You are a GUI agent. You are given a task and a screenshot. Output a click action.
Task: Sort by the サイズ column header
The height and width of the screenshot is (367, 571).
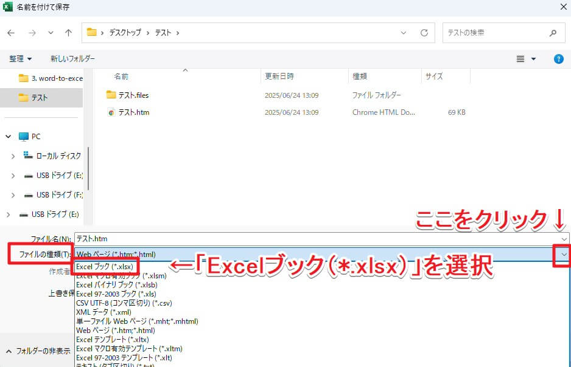coord(434,77)
